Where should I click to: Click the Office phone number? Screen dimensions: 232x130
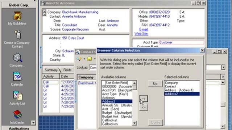pyautogui.click(x=159, y=12)
